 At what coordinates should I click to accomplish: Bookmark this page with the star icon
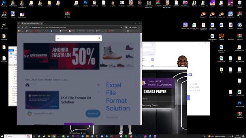[x=121, y=27]
